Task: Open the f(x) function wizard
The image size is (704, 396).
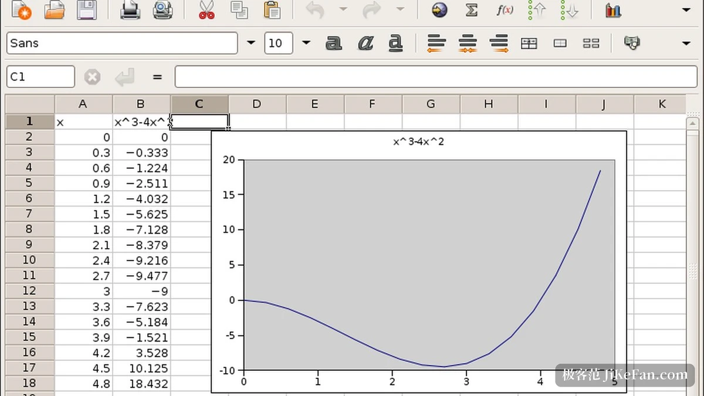Action: coord(505,10)
